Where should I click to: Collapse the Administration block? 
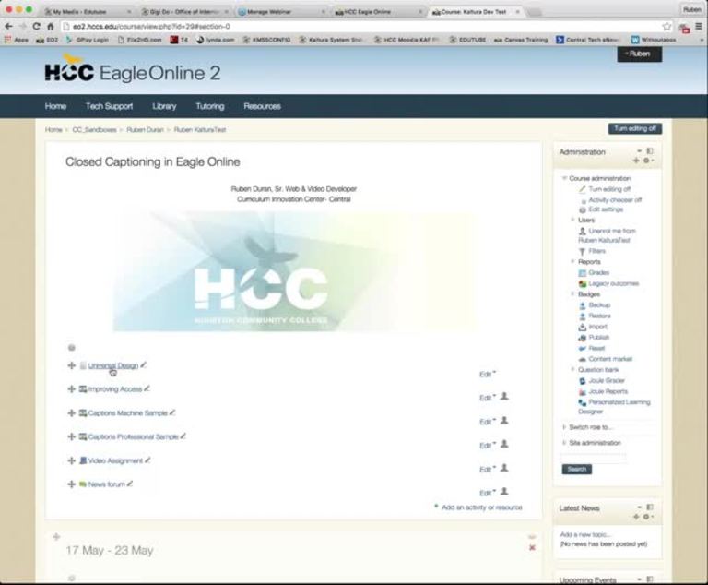click(640, 151)
